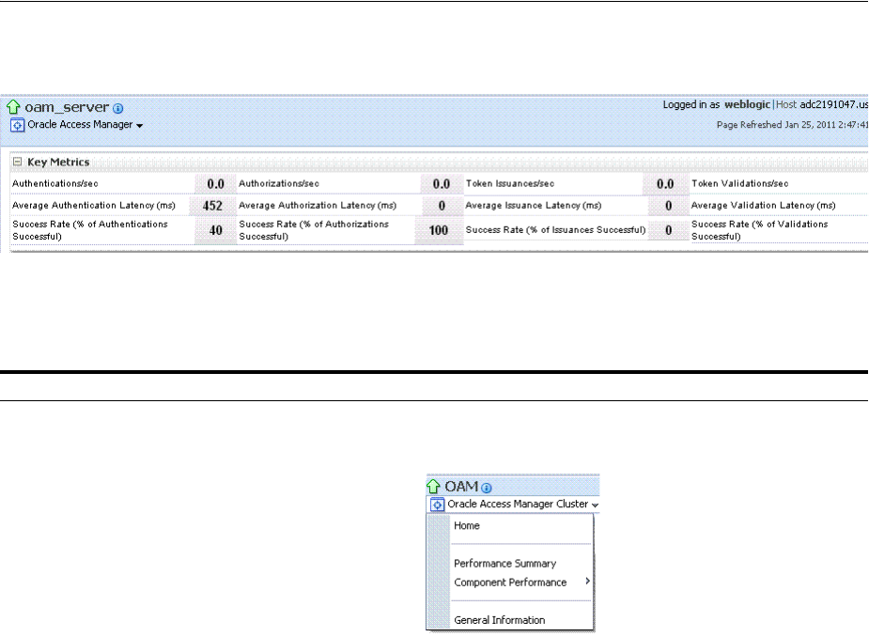The image size is (869, 637).
Task: Click the 452 latency value
Action: [x=212, y=206]
